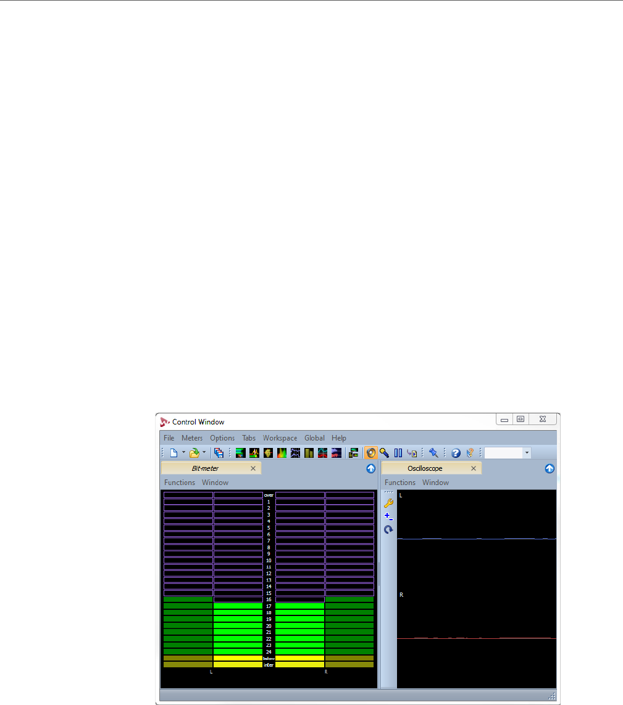
Task: Open the Help menu
Action: [x=339, y=438]
